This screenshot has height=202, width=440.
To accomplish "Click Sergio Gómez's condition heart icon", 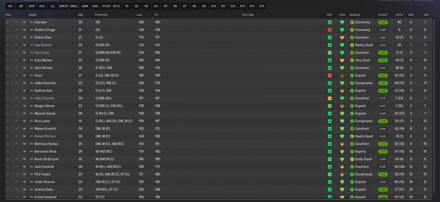I will (x=342, y=106).
